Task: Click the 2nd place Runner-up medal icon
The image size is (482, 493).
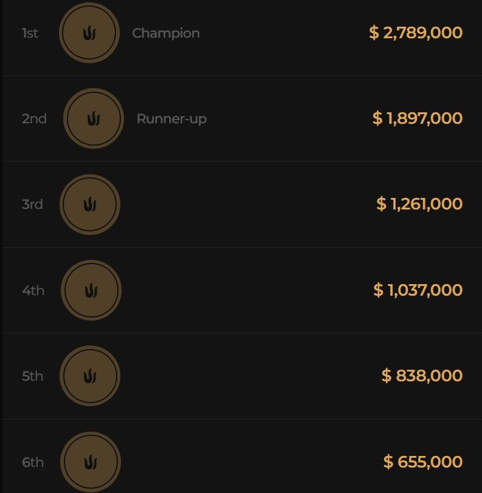Action: (x=93, y=118)
